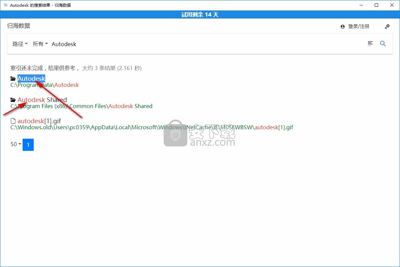Click the app icon in the title bar
This screenshot has height=267, width=400.
[x=6, y=5]
